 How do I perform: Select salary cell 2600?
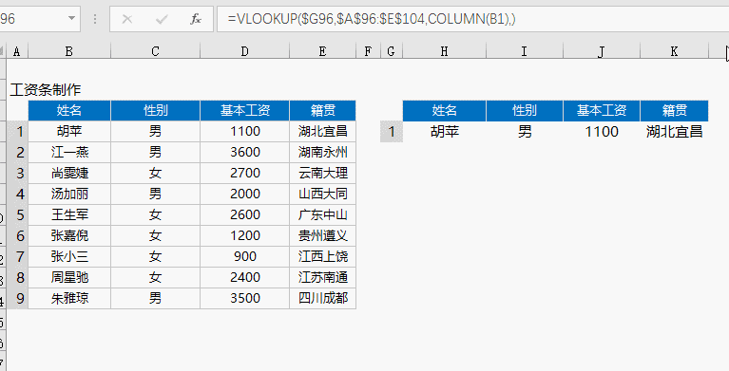tap(244, 215)
